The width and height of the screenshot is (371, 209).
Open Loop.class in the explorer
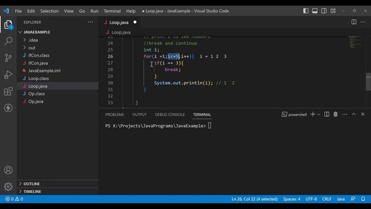[x=57, y=78]
